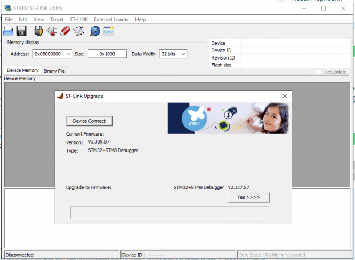Open the ST-LINK menu

(79, 20)
